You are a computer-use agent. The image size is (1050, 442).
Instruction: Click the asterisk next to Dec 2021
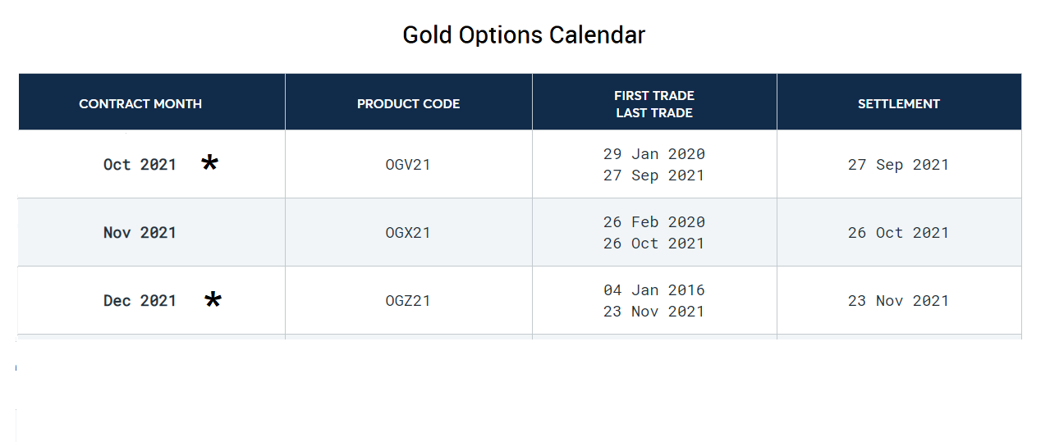213,300
